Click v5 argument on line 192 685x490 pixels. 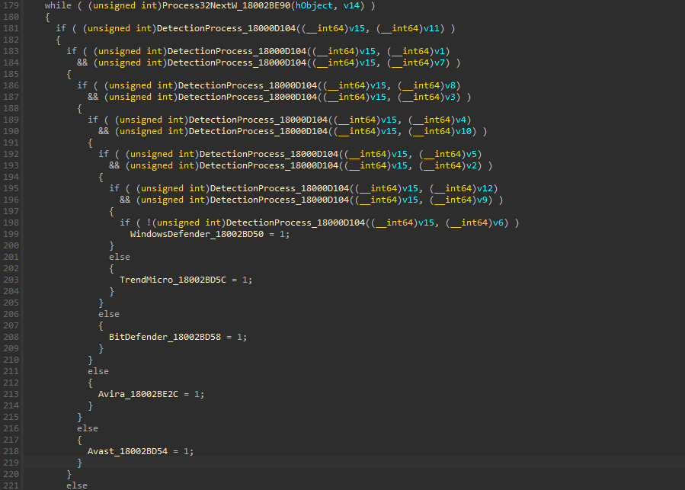coord(472,154)
